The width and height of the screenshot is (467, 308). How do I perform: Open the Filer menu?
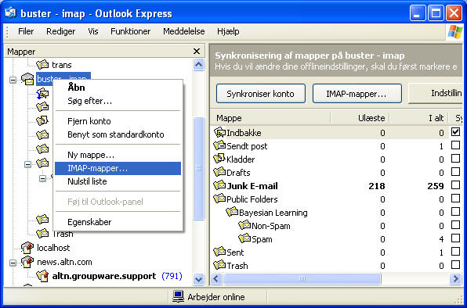pyautogui.click(x=26, y=31)
